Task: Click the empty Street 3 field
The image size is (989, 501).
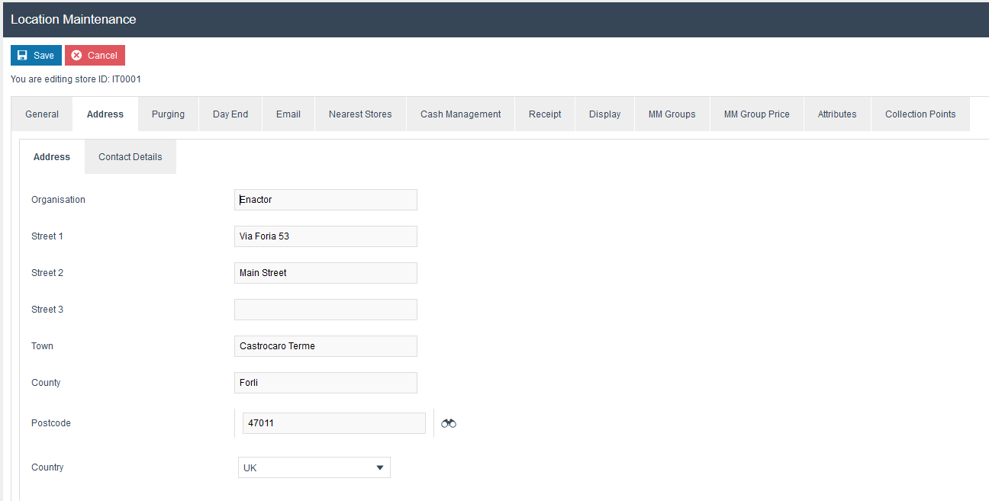Action: click(326, 310)
